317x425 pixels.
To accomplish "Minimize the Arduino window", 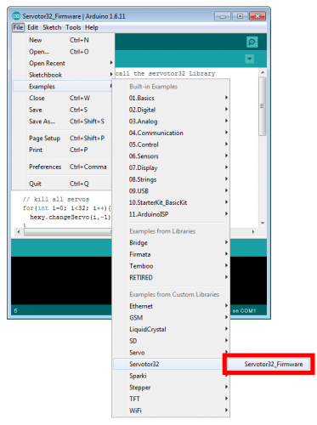I will coord(223,16).
